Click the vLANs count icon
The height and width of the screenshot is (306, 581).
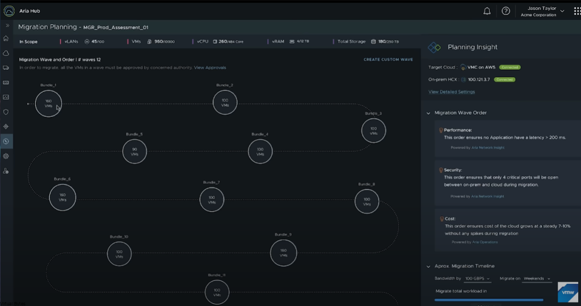click(x=87, y=41)
